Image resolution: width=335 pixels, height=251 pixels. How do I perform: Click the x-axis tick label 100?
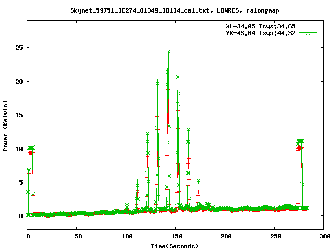point(127,236)
